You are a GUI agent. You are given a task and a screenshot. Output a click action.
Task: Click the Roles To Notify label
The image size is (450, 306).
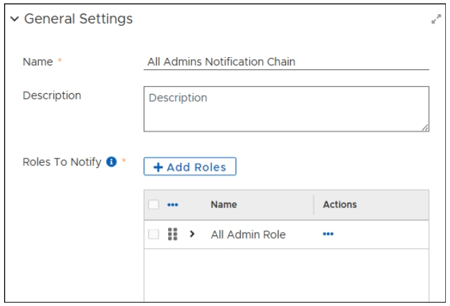tap(62, 163)
